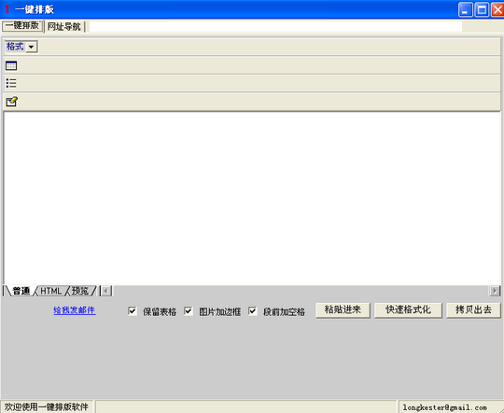Switch to the 网址导航 tab
Viewport: 504px width, 413px height.
click(x=64, y=26)
